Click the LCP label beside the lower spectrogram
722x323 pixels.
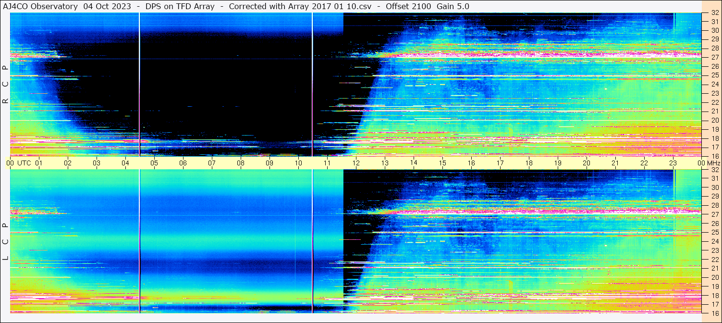(x=5, y=242)
